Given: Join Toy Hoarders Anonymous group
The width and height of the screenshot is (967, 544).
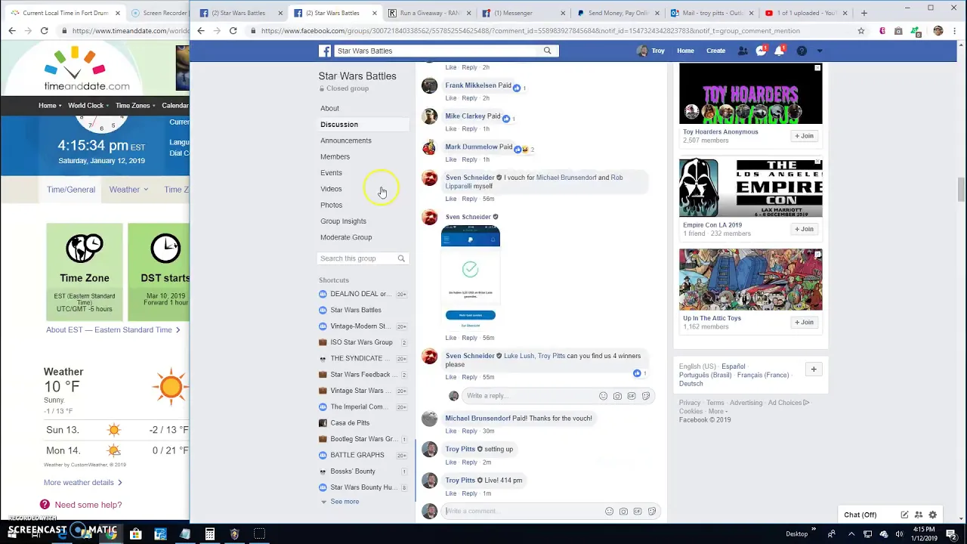Looking at the screenshot, I should pos(804,136).
